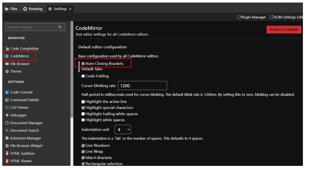This screenshot has height=170, width=315.
Task: Toggle Line Numbers checkbox
Action: 83,146
